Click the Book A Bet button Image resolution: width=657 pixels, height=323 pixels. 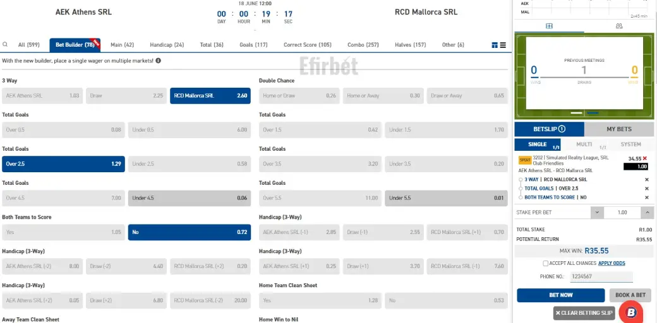pyautogui.click(x=630, y=295)
